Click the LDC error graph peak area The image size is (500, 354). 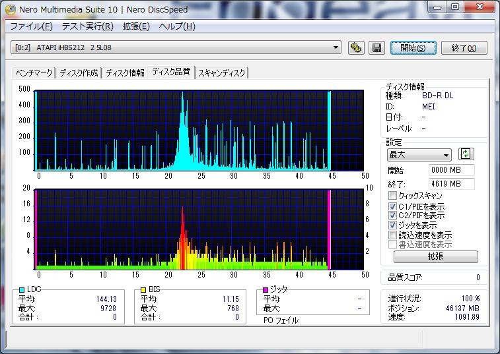(183, 131)
